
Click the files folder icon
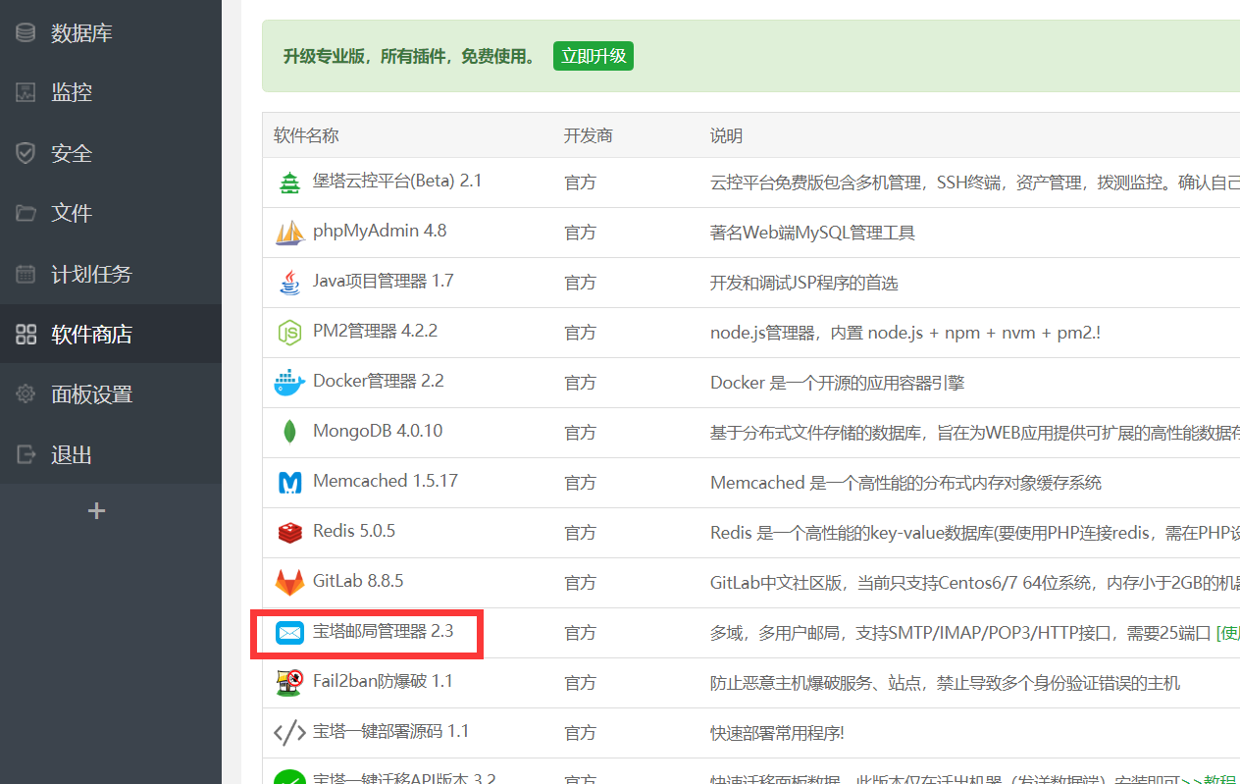coord(26,213)
